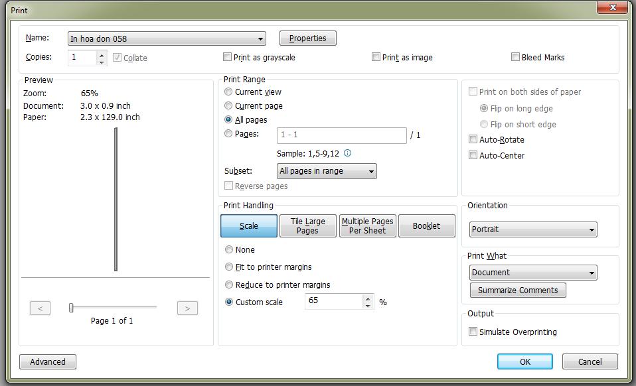Enable Print as image checkbox
Image resolution: width=636 pixels, height=386 pixels.
tap(376, 57)
